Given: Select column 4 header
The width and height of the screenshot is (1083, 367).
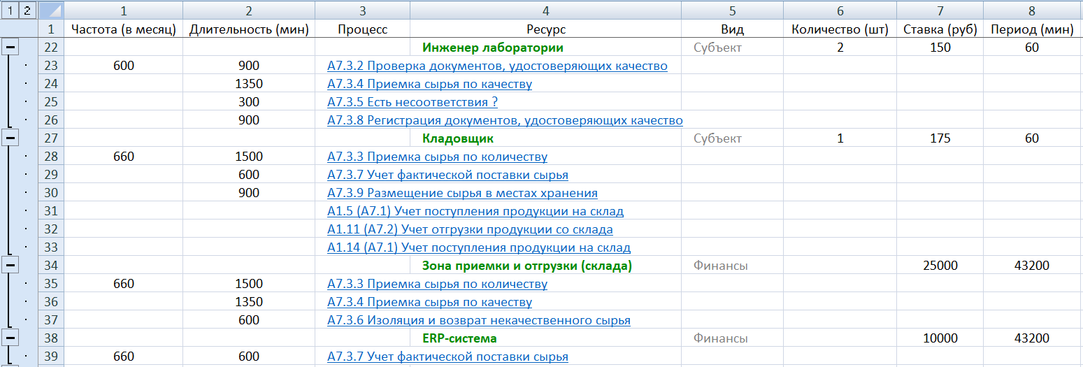Looking at the screenshot, I should click(545, 10).
